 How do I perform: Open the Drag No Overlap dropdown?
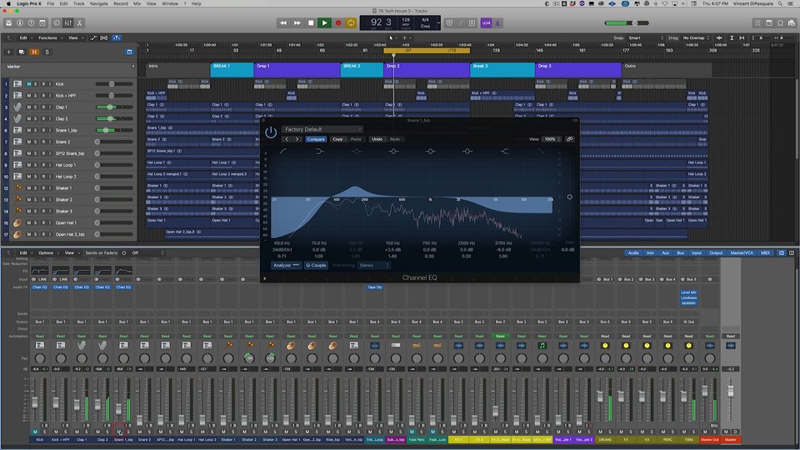tap(696, 37)
